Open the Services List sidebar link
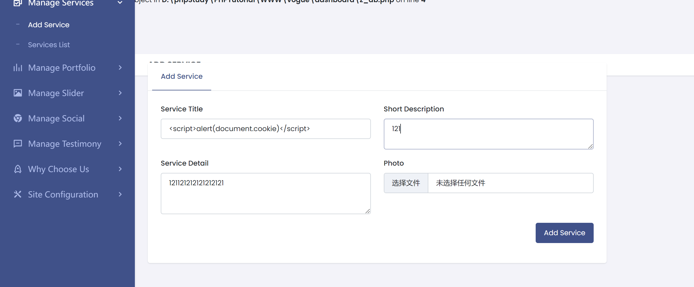The height and width of the screenshot is (287, 694). tap(49, 45)
